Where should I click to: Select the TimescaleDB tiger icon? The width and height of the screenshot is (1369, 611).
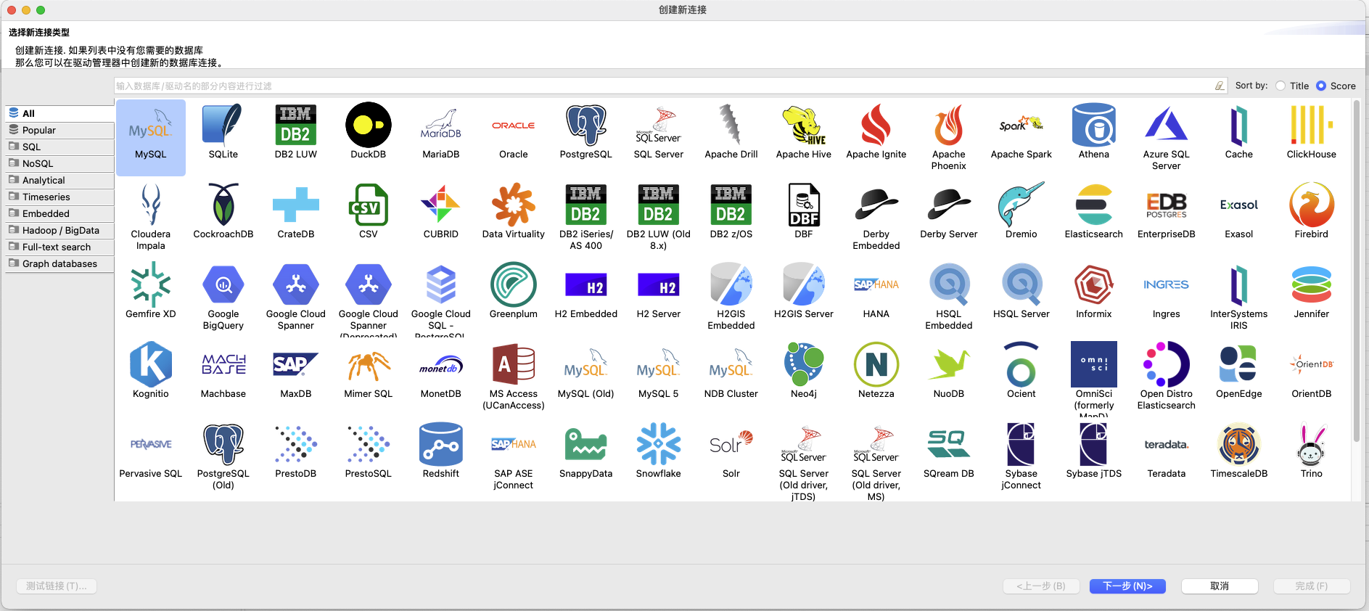click(x=1239, y=445)
